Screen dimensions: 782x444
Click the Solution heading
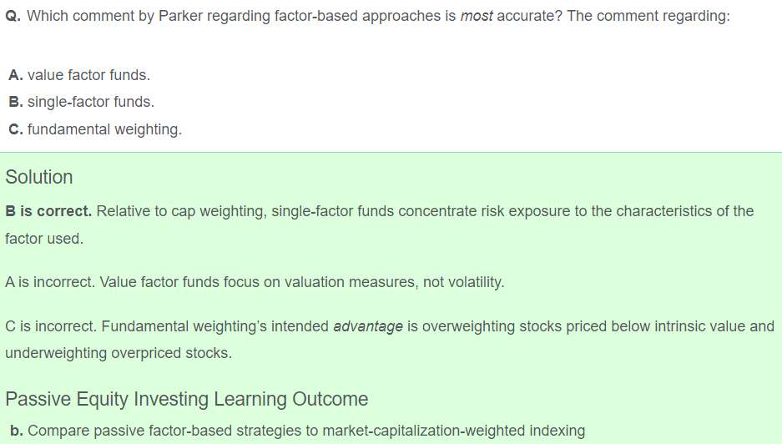pyautogui.click(x=38, y=177)
